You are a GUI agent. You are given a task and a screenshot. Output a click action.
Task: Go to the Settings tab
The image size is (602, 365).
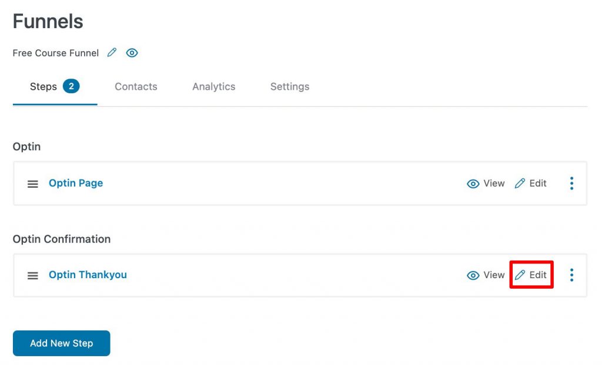[290, 87]
